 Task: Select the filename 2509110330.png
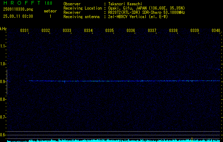pos(18,10)
